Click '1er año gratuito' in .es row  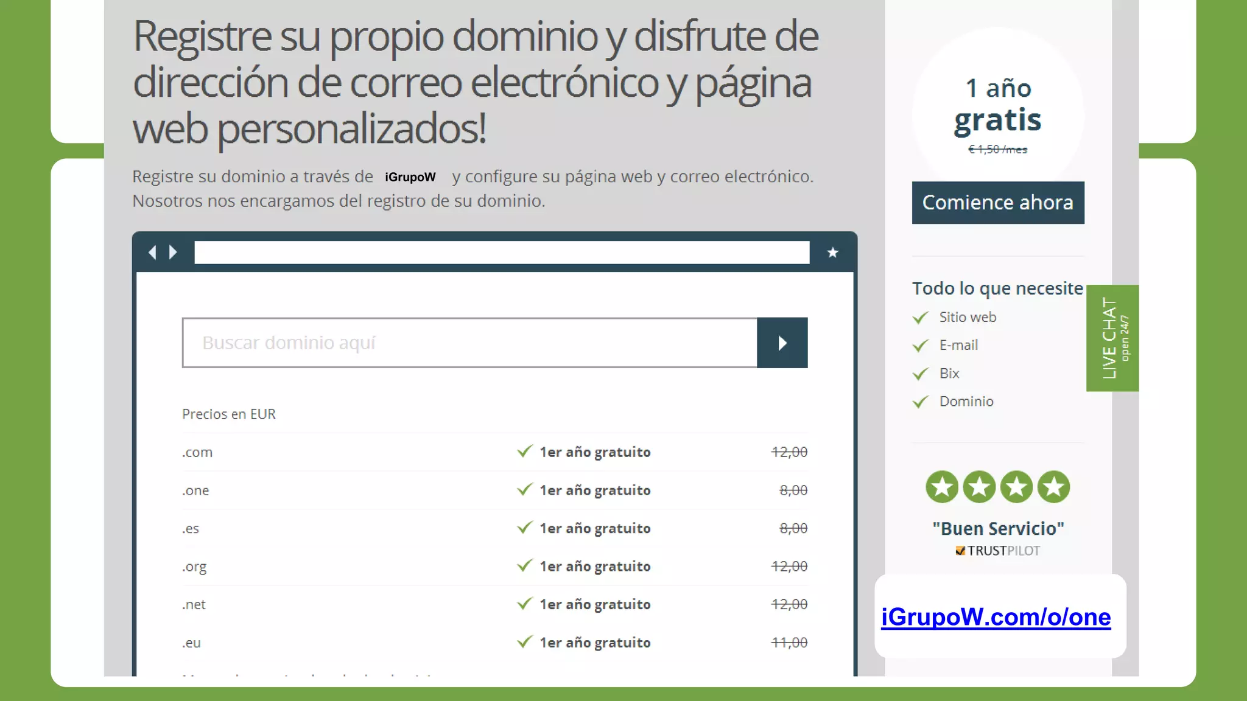point(595,528)
